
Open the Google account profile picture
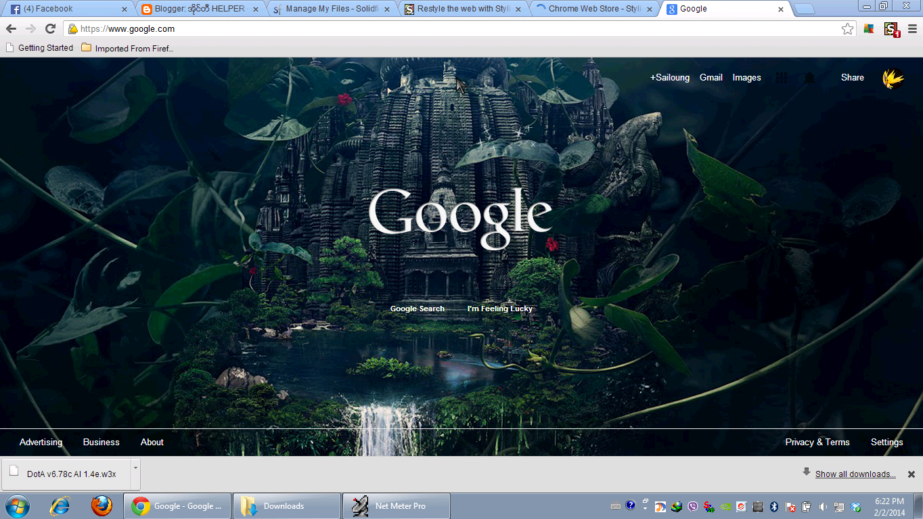click(x=893, y=78)
